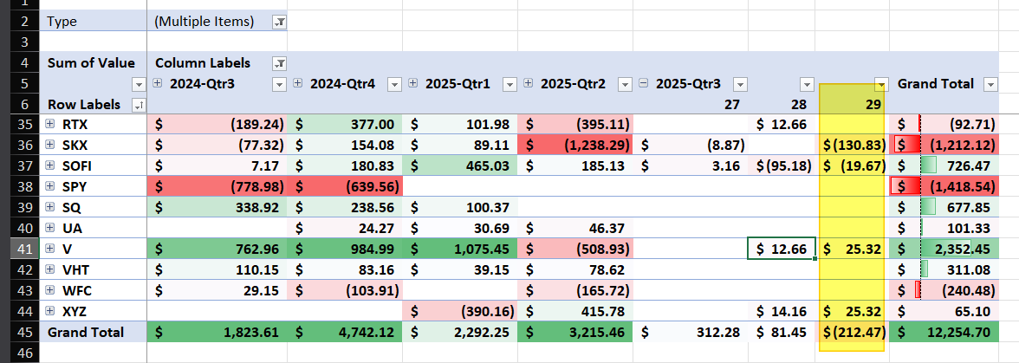Screen dimensions: 1019x363
Task: Open the dropdown above column 28
Action: (x=807, y=84)
